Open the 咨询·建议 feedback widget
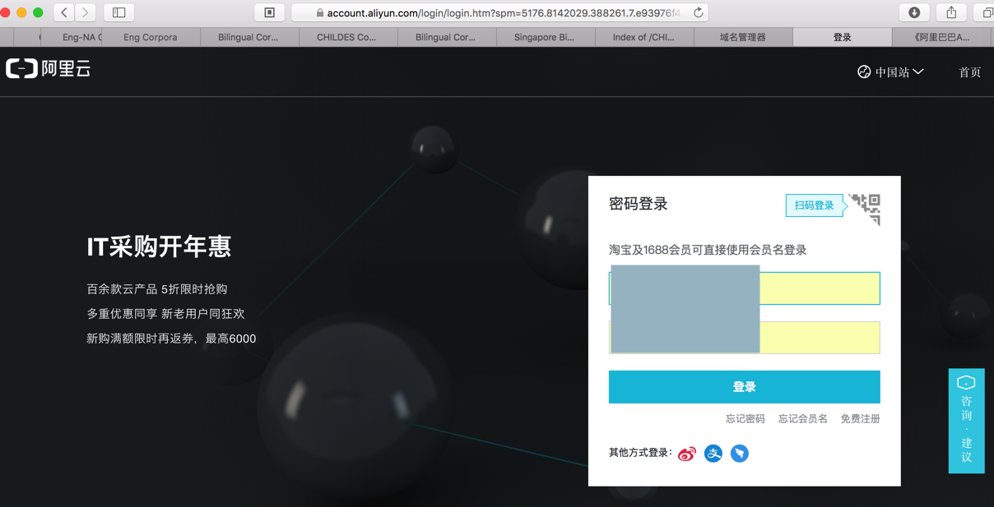This screenshot has height=507, width=994. [x=966, y=421]
